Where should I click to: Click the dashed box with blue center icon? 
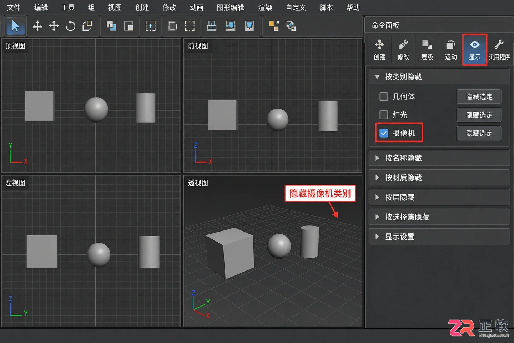tap(151, 26)
